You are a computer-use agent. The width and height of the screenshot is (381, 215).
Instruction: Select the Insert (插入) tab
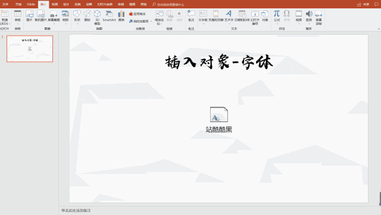[43, 4]
